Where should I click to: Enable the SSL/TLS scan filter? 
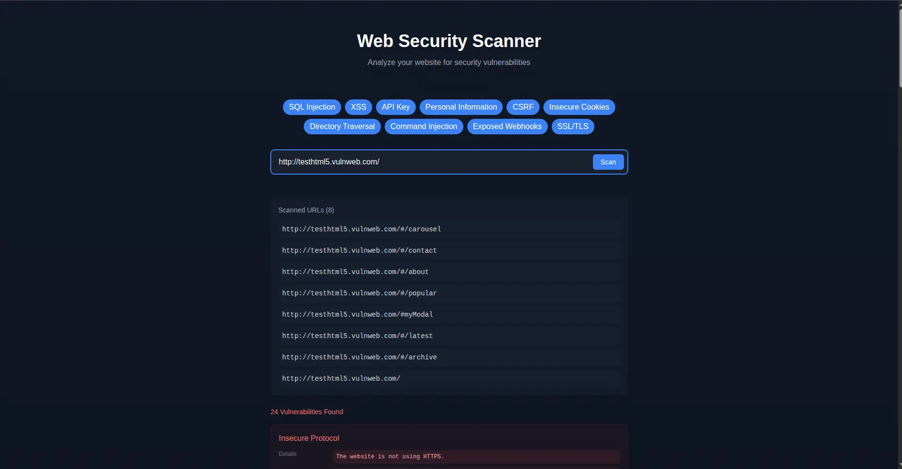coord(573,127)
